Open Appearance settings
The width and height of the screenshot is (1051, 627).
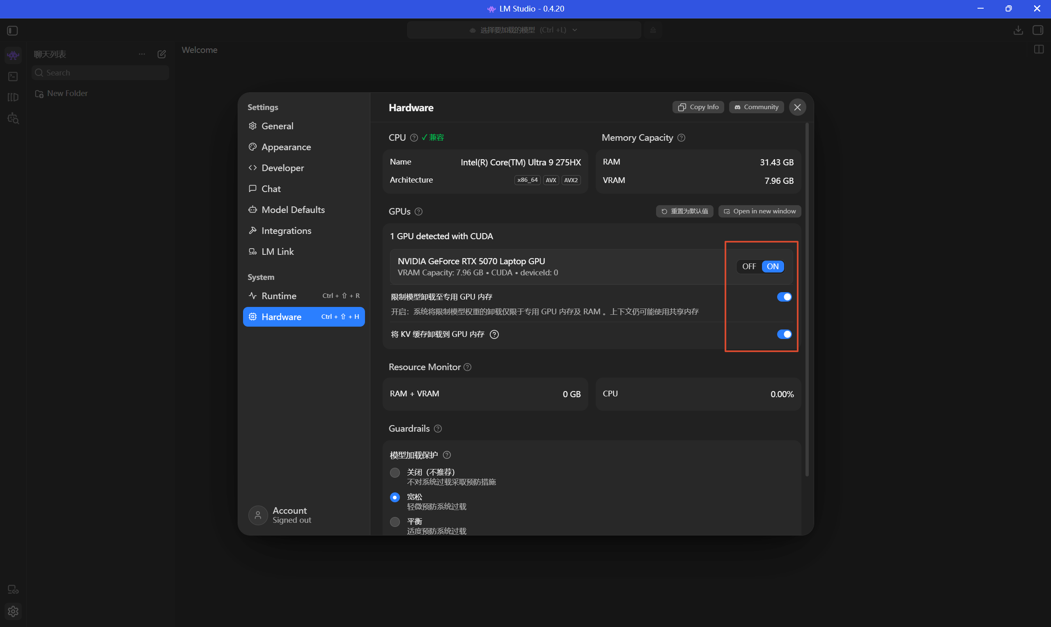pyautogui.click(x=304, y=147)
